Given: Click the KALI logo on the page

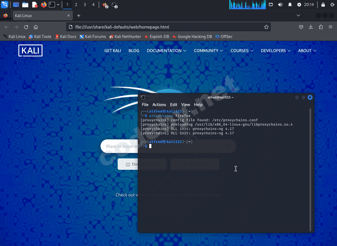Looking at the screenshot, I should [x=30, y=50].
